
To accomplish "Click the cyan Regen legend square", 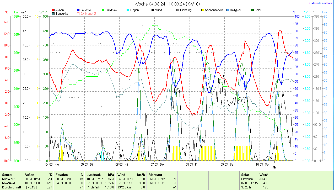I will [x=128, y=10].
